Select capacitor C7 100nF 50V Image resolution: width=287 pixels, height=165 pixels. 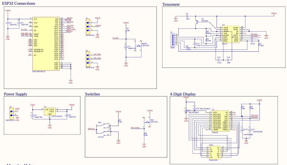32,115
